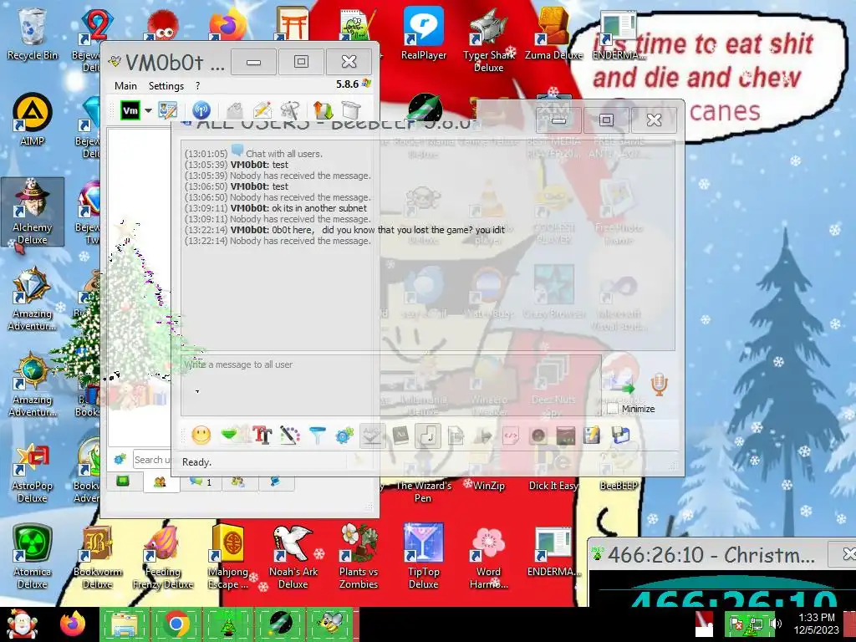This screenshot has height=642, width=856.
Task: Click the grayed open envelope toolbar icon
Action: tap(235, 110)
